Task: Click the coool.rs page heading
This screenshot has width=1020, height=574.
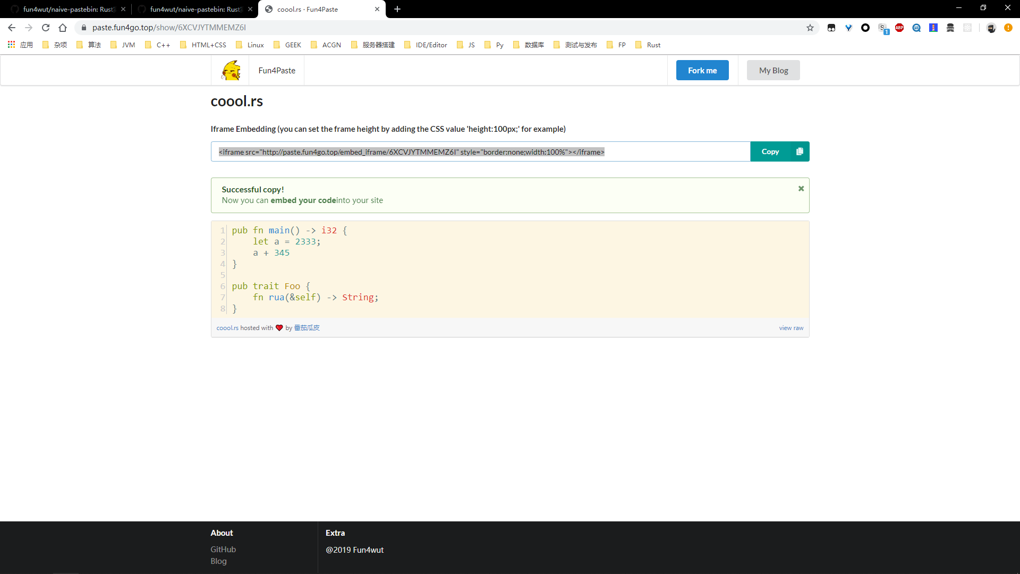Action: coord(237,101)
